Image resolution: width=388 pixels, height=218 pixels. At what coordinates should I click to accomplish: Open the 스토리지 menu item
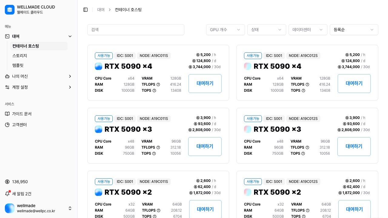click(x=39, y=56)
